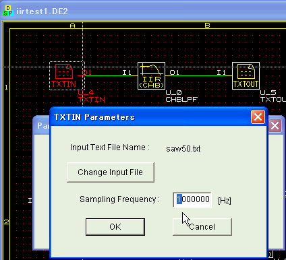Close the TXTIN Parameters dialog
This screenshot has width=286, height=260.
pos(258,117)
